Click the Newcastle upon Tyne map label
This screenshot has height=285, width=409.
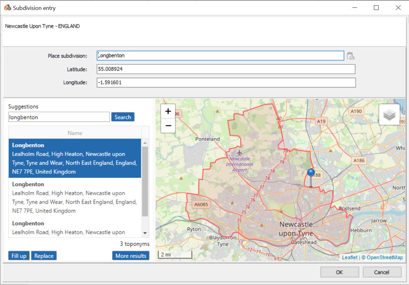296,229
